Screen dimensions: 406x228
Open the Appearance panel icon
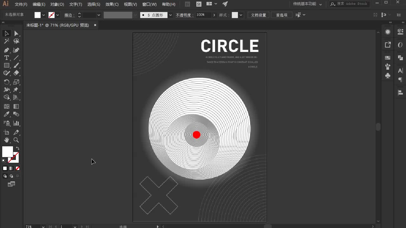pos(388,32)
